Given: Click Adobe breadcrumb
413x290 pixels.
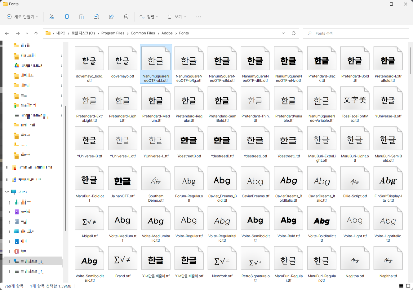Looking at the screenshot, I should point(167,33).
